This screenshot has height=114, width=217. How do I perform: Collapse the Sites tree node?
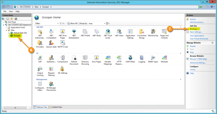tap(6, 30)
